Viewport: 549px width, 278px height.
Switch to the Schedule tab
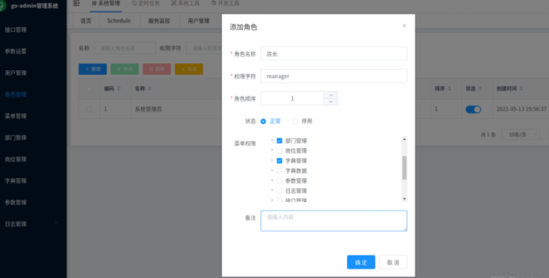119,20
